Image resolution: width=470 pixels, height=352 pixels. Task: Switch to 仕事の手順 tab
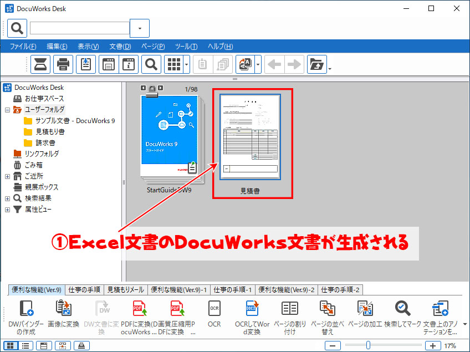point(84,289)
